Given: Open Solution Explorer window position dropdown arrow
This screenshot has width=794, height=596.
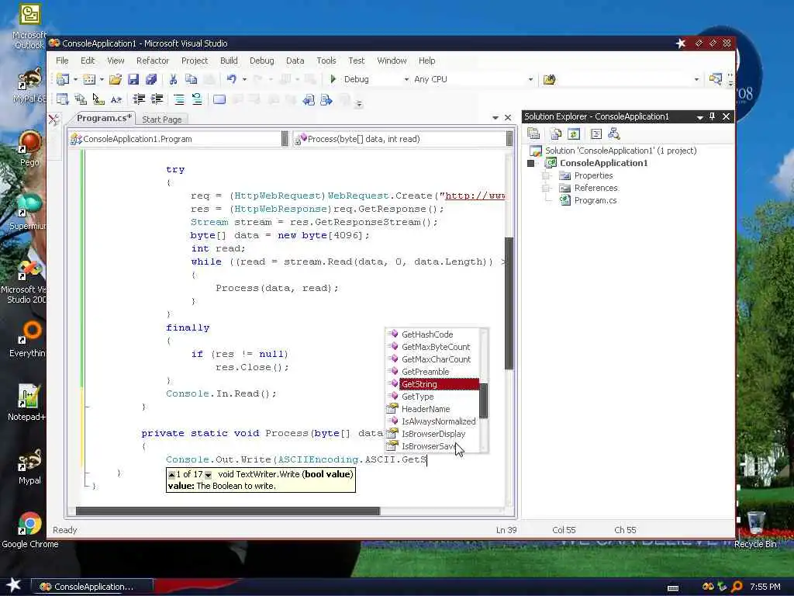Looking at the screenshot, I should click(700, 117).
